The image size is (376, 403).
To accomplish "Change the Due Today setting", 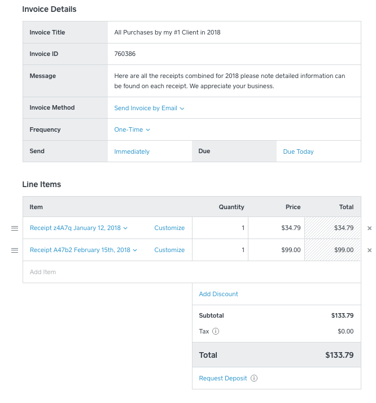I will point(298,151).
